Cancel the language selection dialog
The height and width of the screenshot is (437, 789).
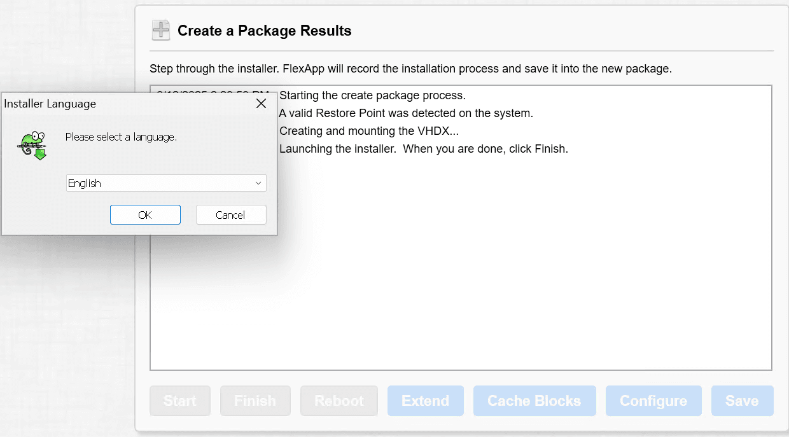click(230, 215)
